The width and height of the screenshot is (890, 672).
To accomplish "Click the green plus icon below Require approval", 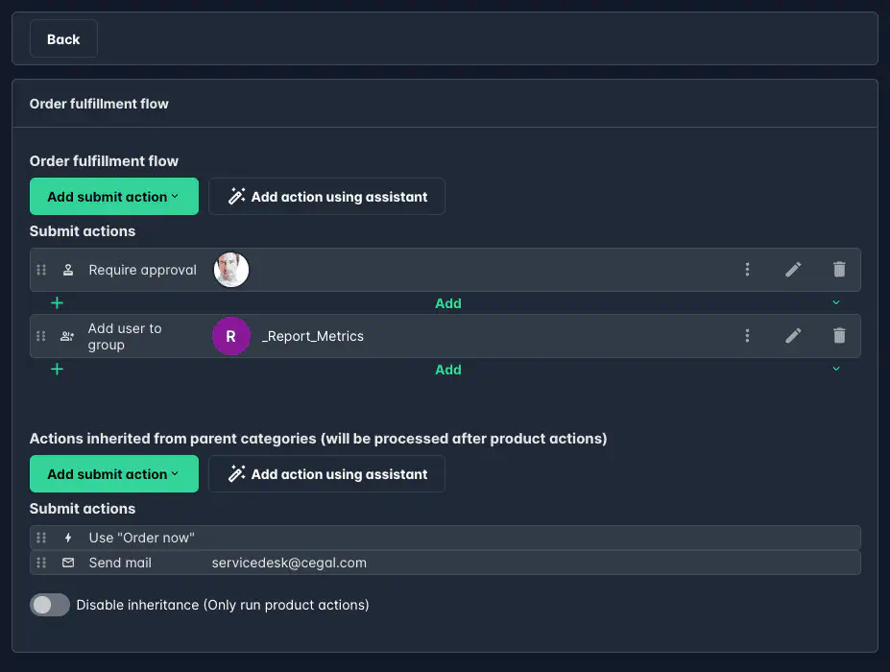I will coord(57,302).
